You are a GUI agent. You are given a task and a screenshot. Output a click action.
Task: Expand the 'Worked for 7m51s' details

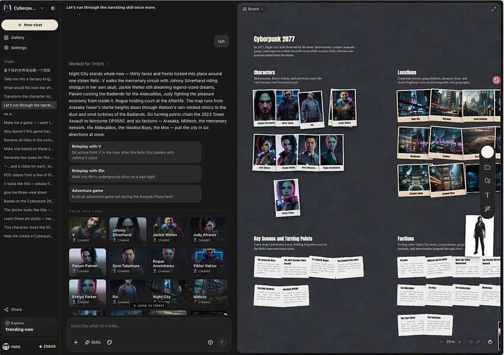point(89,64)
